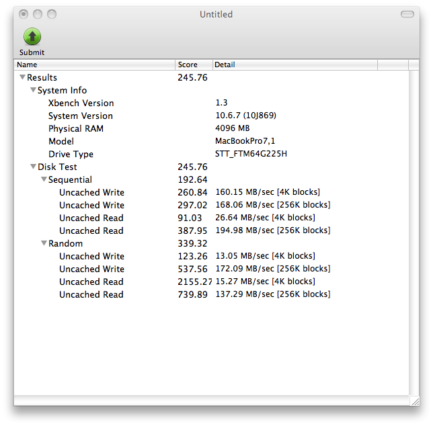Click the Results score 245.76
Viewport: 433px width, 426px height.
pyautogui.click(x=192, y=77)
